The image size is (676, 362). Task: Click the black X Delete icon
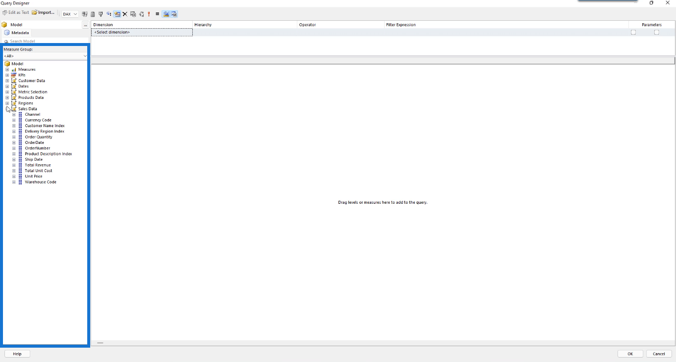point(125,14)
